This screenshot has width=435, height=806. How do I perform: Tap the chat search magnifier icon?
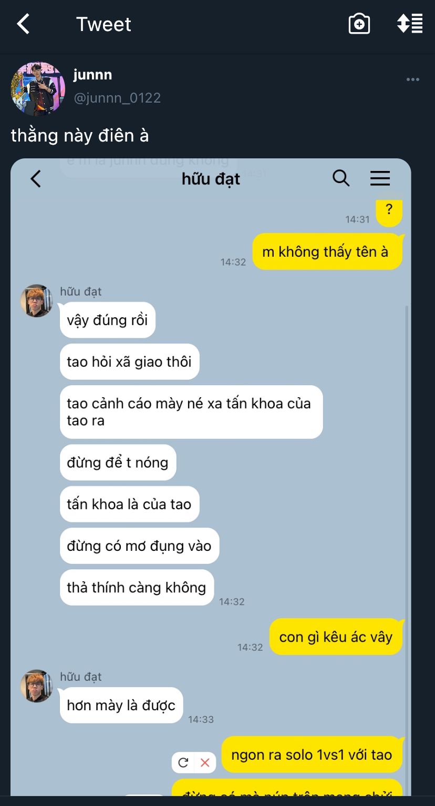[341, 178]
